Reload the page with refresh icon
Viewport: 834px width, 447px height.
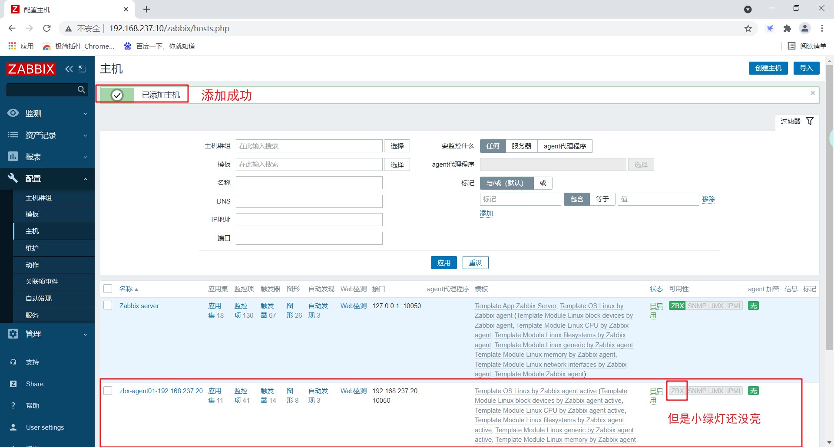click(x=47, y=28)
